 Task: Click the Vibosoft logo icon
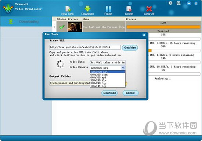[8, 8]
